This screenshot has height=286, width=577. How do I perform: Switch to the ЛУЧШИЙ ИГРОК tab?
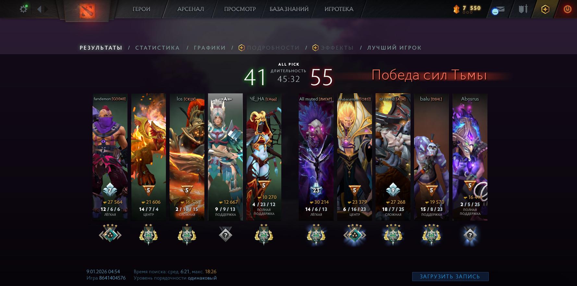click(394, 48)
